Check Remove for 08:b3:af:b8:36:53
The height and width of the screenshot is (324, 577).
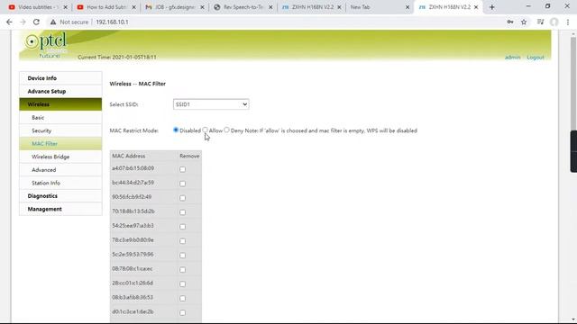pyautogui.click(x=182, y=298)
